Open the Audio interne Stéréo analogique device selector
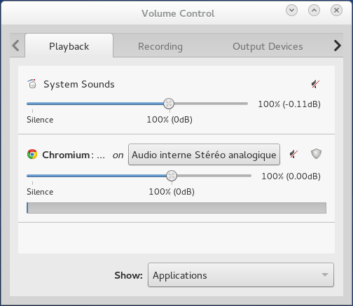 (x=204, y=155)
